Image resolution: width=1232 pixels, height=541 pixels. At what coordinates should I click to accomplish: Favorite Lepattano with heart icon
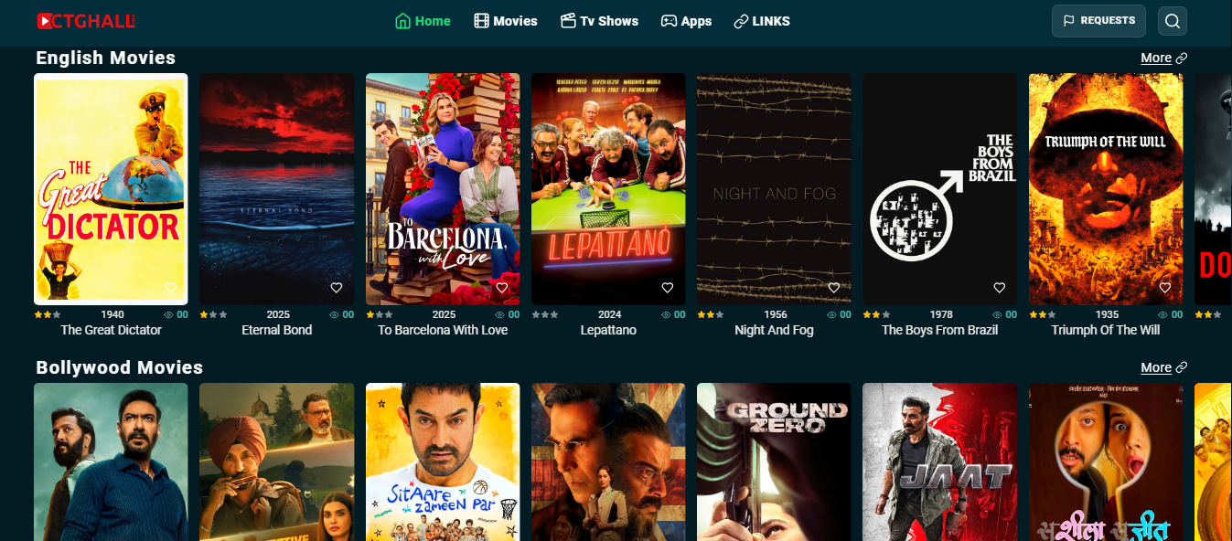point(668,287)
